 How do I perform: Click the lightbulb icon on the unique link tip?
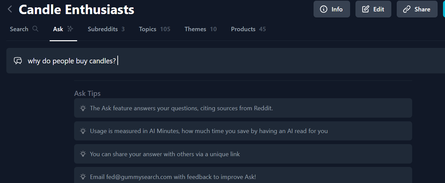[83, 154]
